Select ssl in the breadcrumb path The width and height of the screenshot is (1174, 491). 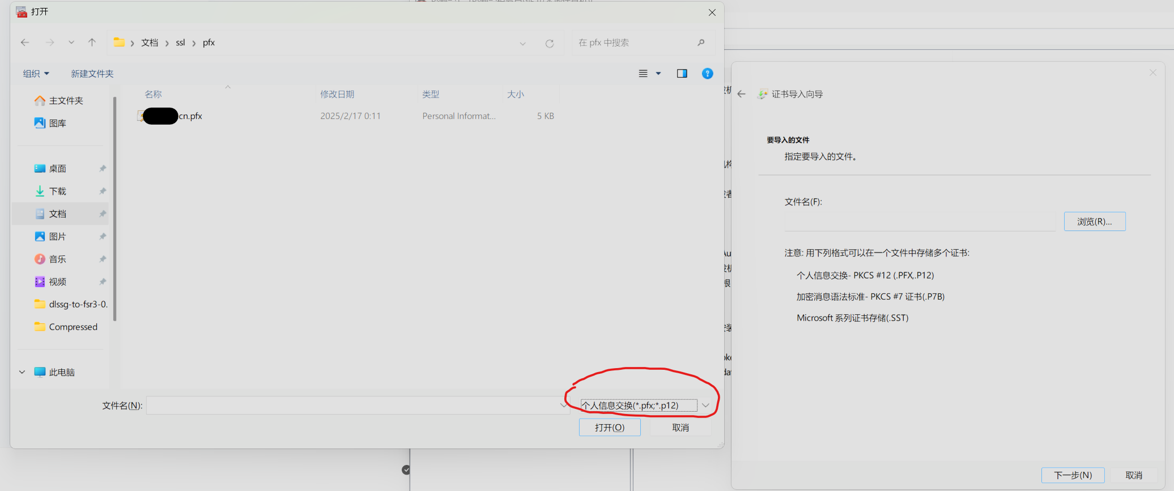pyautogui.click(x=180, y=42)
